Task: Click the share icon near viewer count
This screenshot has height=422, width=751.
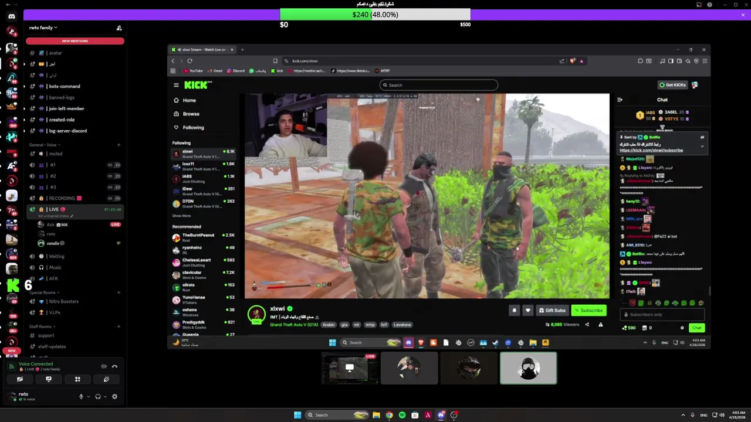Action: [587, 325]
